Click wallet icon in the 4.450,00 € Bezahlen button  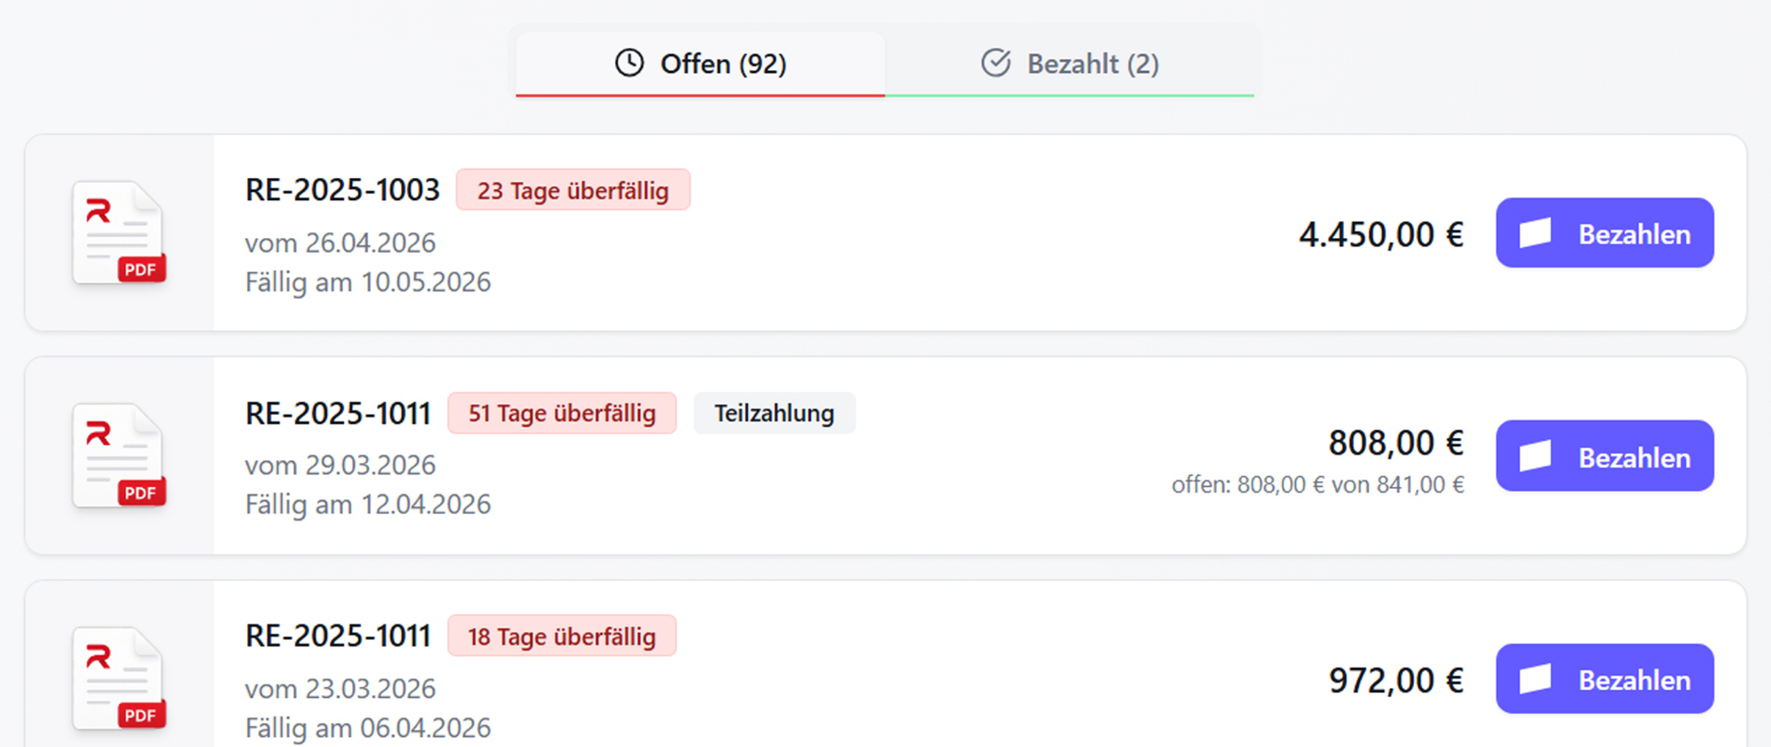(1535, 233)
